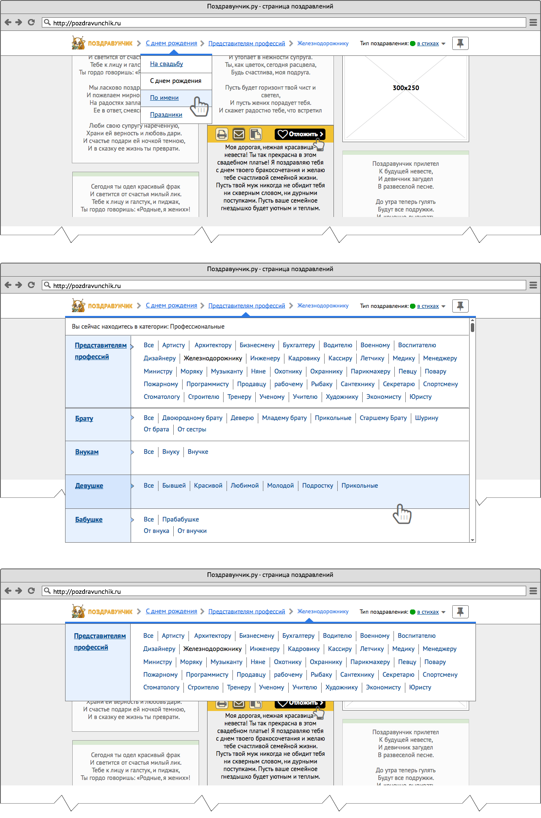Click the forward arrow in the bottom browser mockup
The width and height of the screenshot is (541, 818).
click(19, 591)
